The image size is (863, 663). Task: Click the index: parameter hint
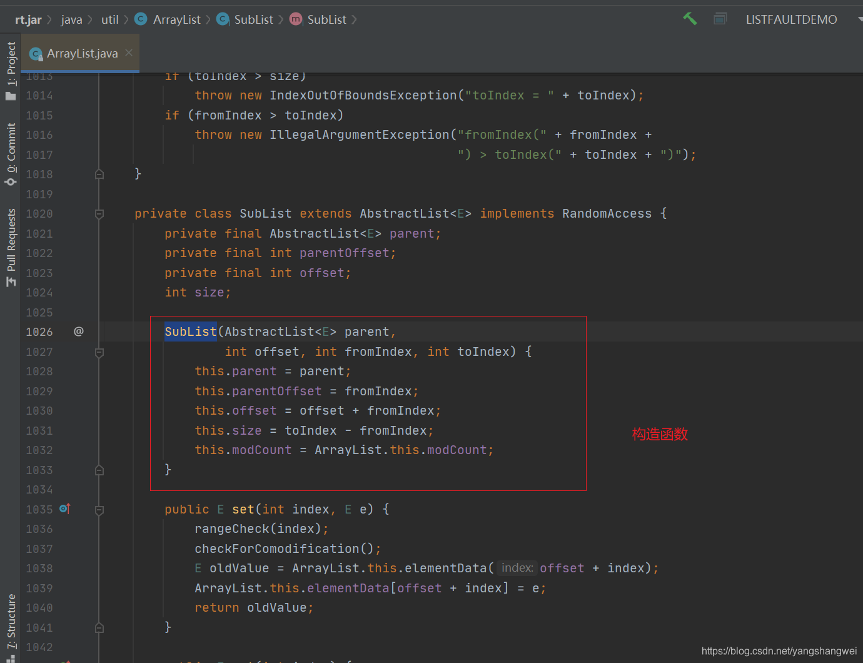pyautogui.click(x=517, y=568)
